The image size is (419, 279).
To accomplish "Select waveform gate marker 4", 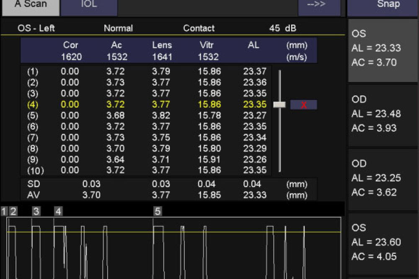I will pyautogui.click(x=58, y=212).
